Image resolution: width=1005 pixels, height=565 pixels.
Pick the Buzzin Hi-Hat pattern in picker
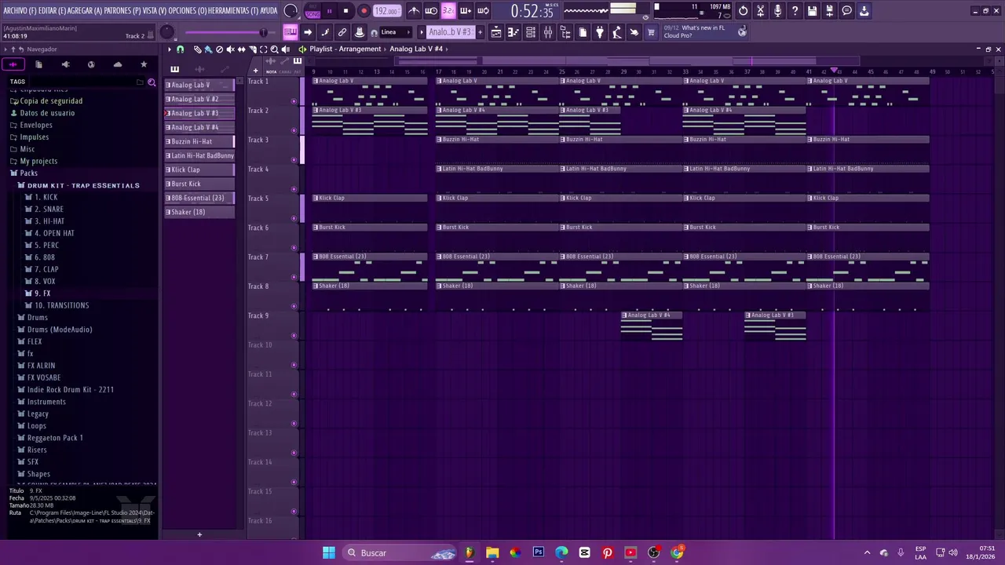pos(199,141)
